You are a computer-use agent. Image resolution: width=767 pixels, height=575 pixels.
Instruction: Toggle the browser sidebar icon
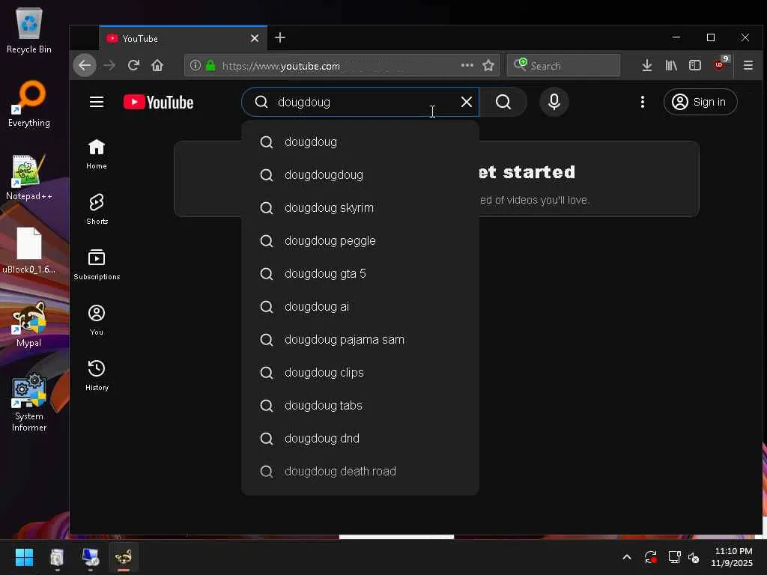point(694,65)
